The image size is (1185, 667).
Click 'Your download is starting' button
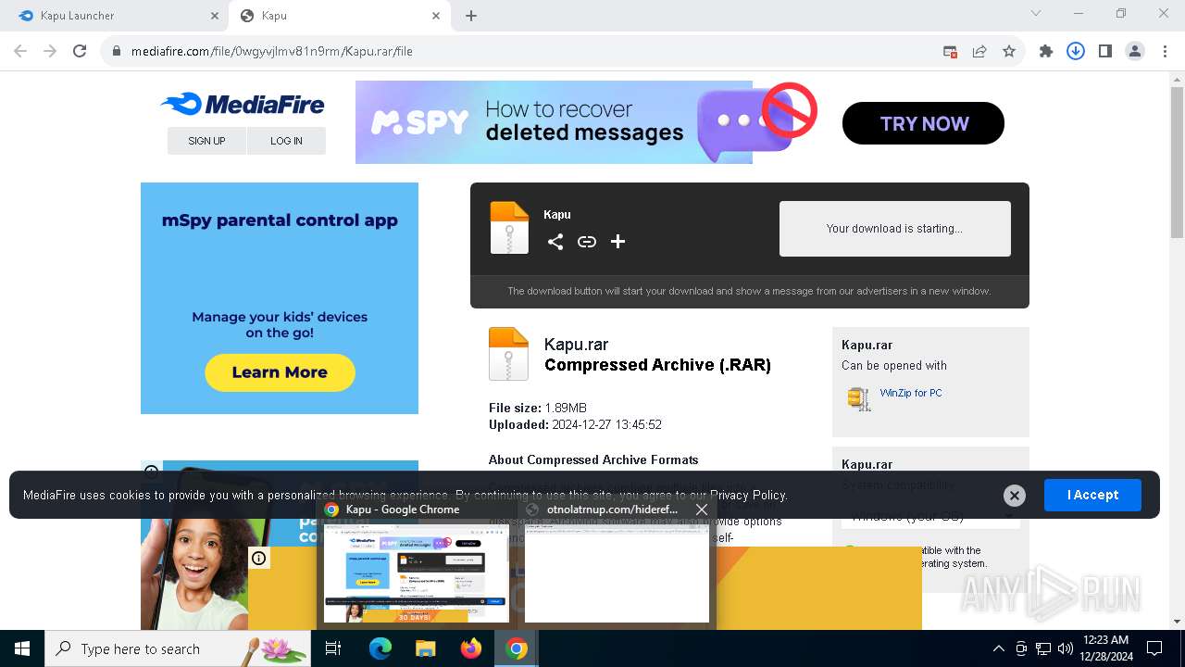[x=894, y=229]
